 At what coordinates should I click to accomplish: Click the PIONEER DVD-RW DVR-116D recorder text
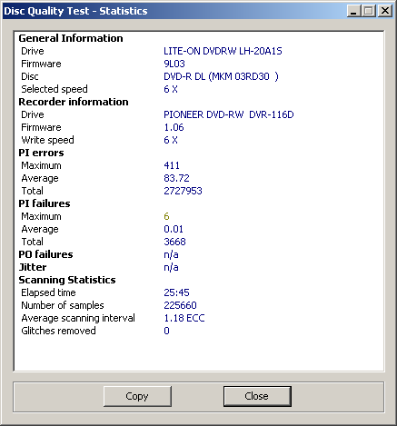[x=229, y=114]
